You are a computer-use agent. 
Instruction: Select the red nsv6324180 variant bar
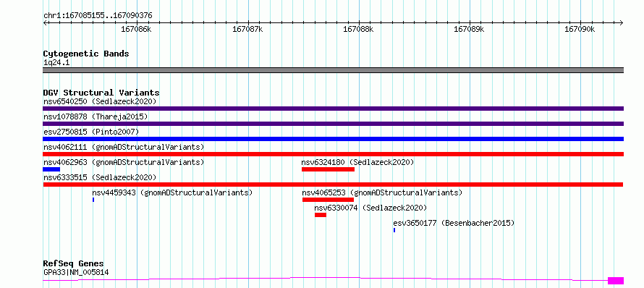point(328,169)
